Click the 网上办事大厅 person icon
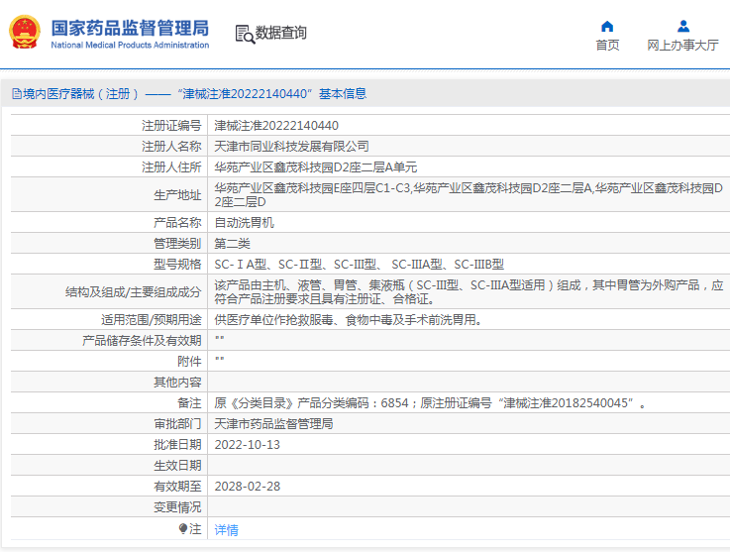Screen dimensions: 730x552 tap(682, 26)
